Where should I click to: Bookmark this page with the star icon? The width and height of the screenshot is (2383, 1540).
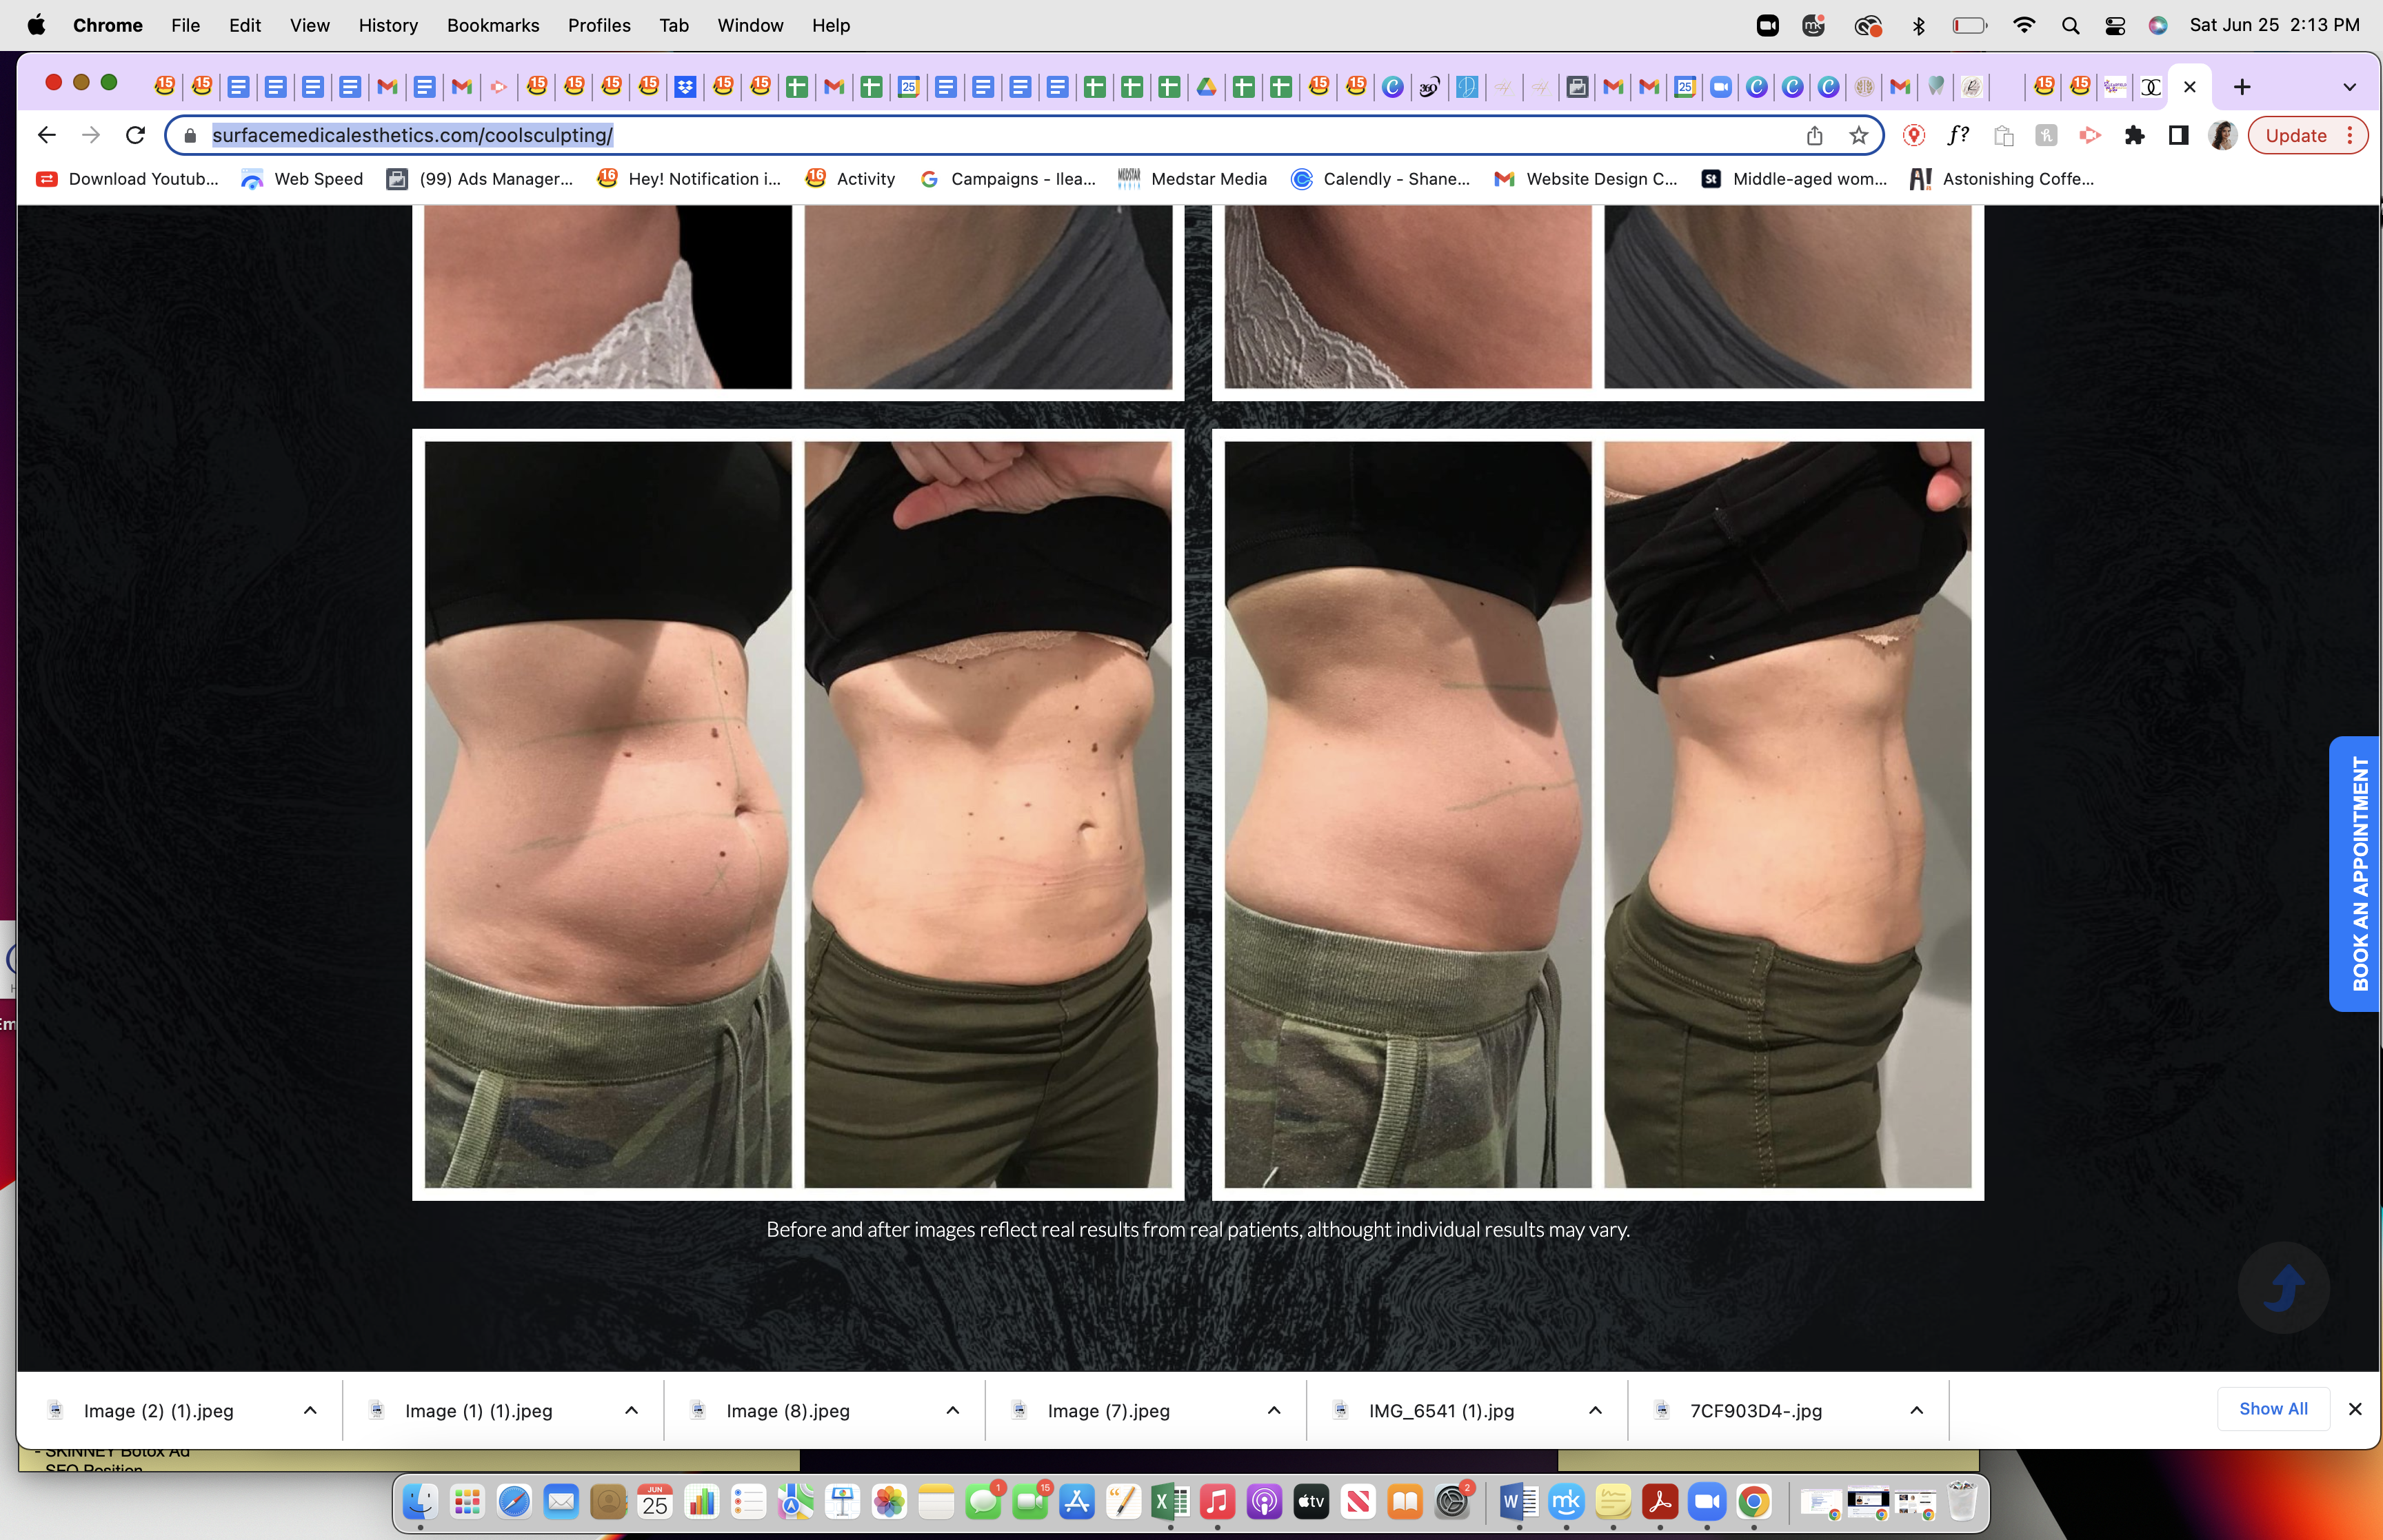[1858, 135]
